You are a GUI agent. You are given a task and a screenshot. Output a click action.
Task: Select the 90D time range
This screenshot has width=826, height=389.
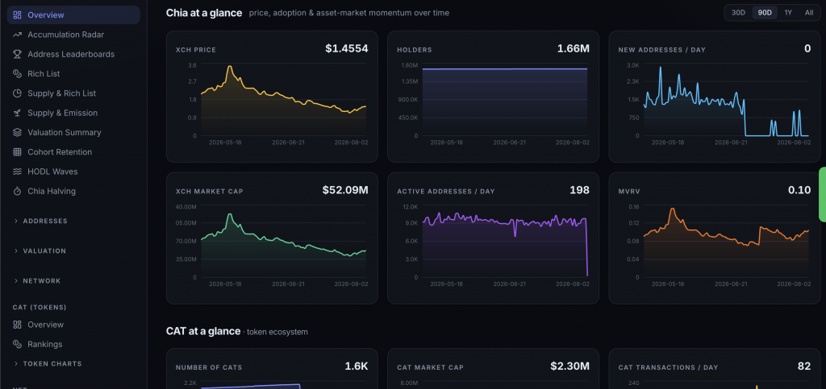(765, 13)
